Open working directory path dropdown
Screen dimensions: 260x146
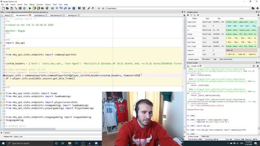250,8
